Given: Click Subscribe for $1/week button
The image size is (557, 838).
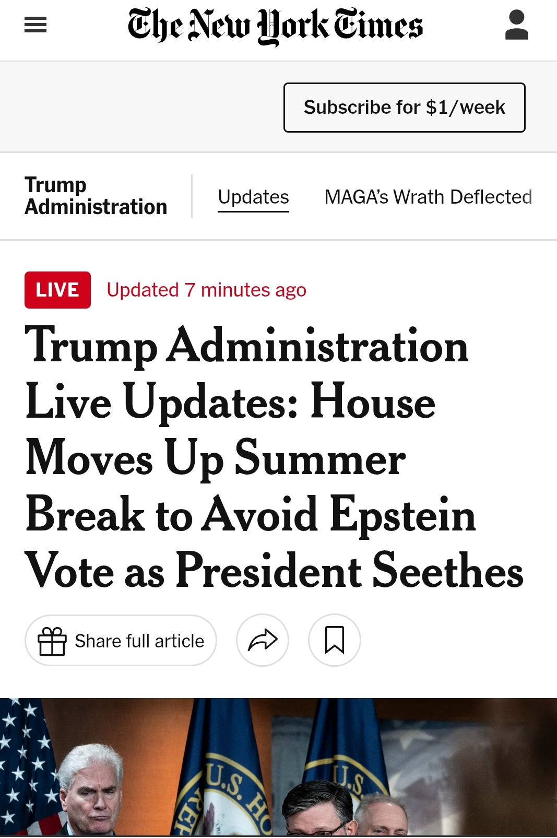Looking at the screenshot, I should [404, 108].
